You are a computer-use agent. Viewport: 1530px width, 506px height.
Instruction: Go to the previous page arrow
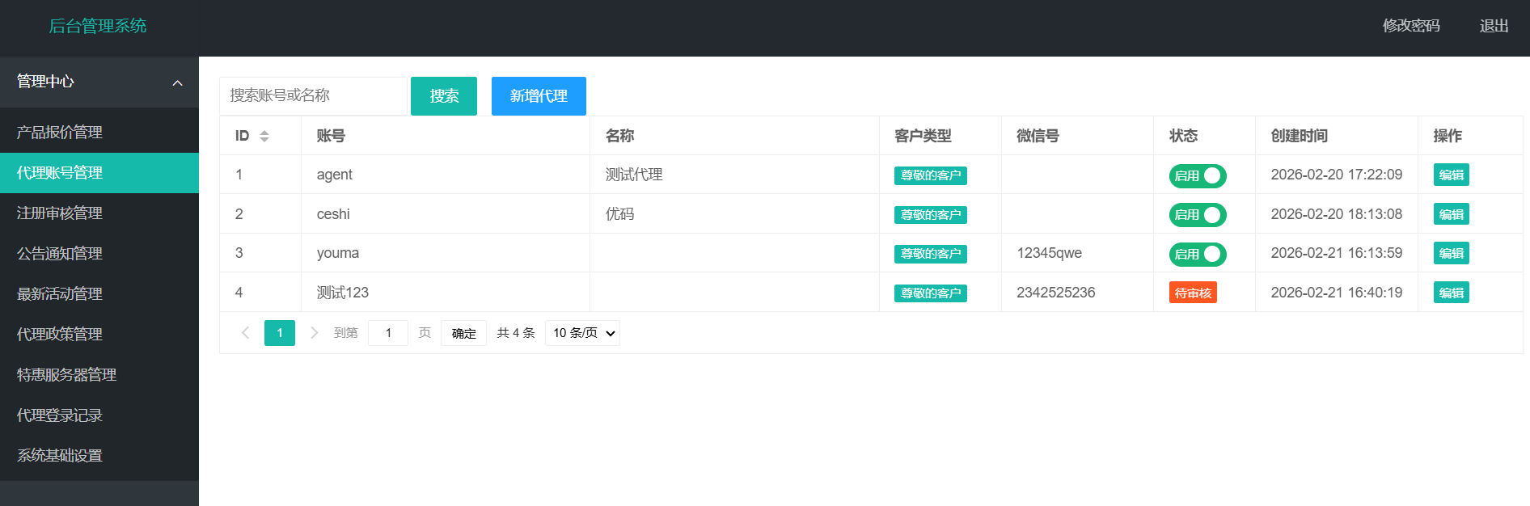(x=245, y=333)
